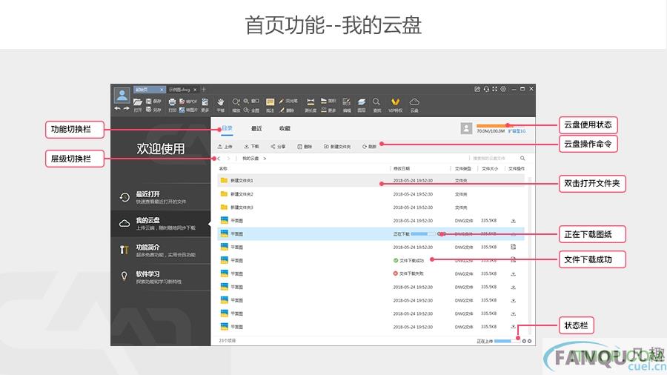
Task: Open the 图层 layers tool
Action: pyautogui.click(x=362, y=105)
